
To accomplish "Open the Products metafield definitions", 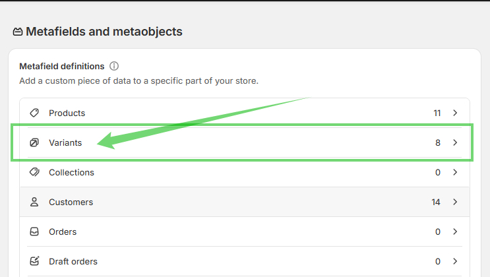I will 67,113.
